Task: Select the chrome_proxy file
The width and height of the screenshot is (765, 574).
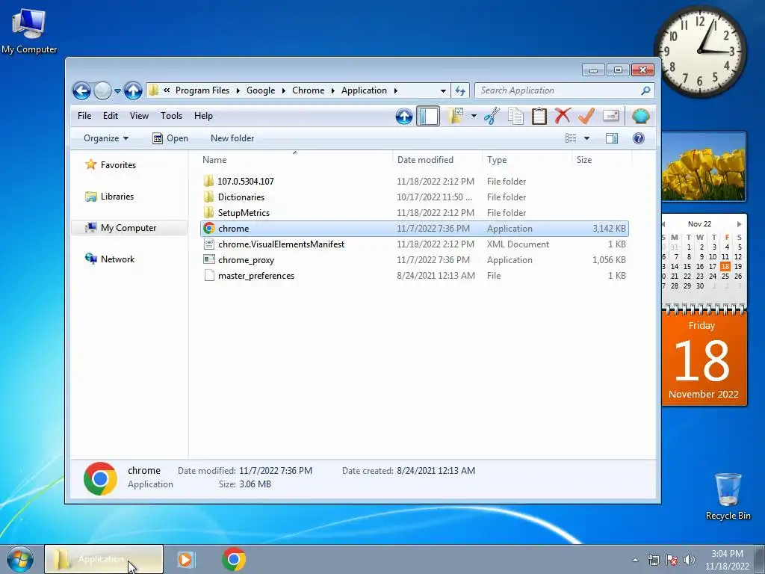Action: pyautogui.click(x=414, y=259)
